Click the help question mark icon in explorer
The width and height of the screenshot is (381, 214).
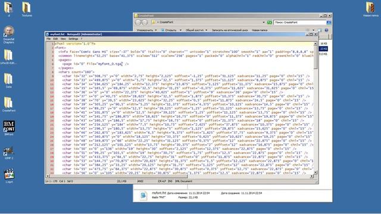tap(327, 30)
